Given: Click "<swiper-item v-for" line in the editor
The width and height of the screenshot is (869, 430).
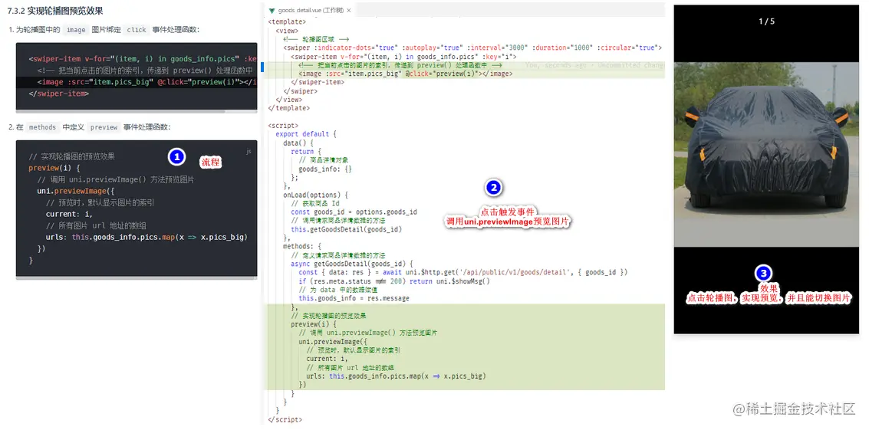Looking at the screenshot, I should (403, 57).
